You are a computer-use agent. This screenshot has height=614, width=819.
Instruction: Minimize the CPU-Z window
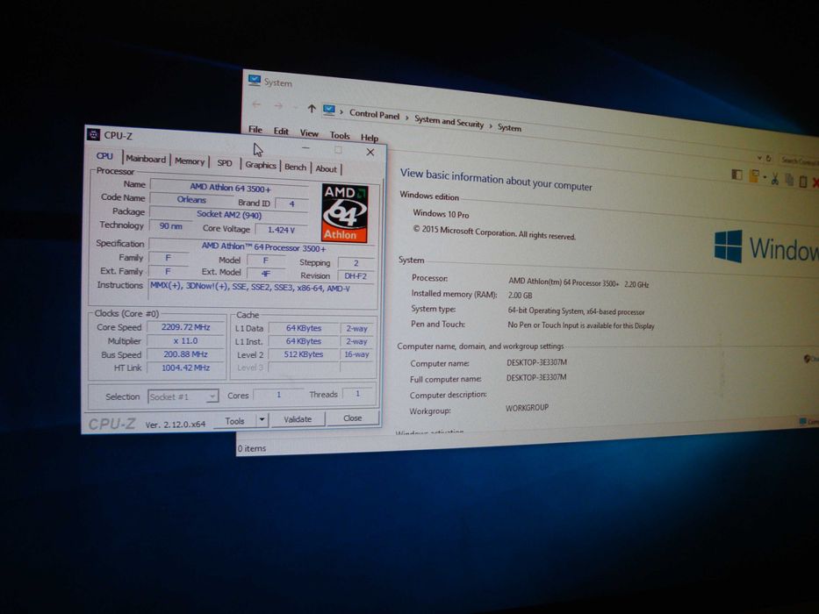click(x=305, y=148)
